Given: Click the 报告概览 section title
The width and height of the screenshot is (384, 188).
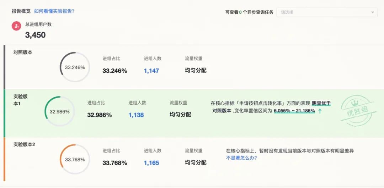Looking at the screenshot, I should (21, 11).
